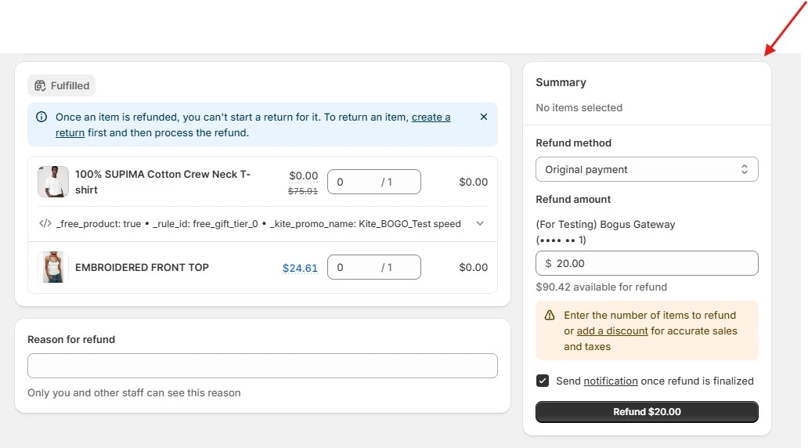808x448 pixels.
Task: Click the '$90.42 available for refund' text
Action: (x=601, y=287)
